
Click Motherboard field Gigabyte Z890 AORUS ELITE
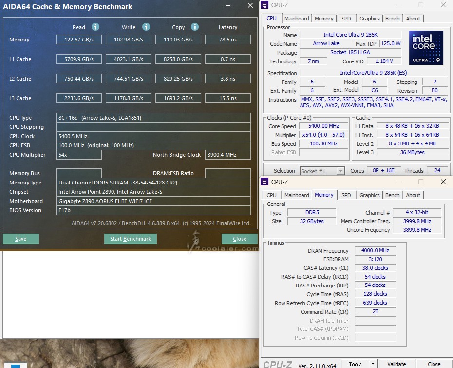(x=153, y=201)
